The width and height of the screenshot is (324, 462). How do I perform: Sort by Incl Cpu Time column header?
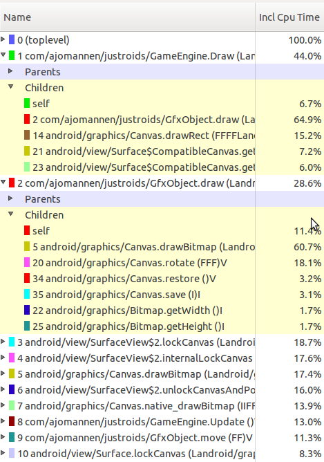[290, 17]
